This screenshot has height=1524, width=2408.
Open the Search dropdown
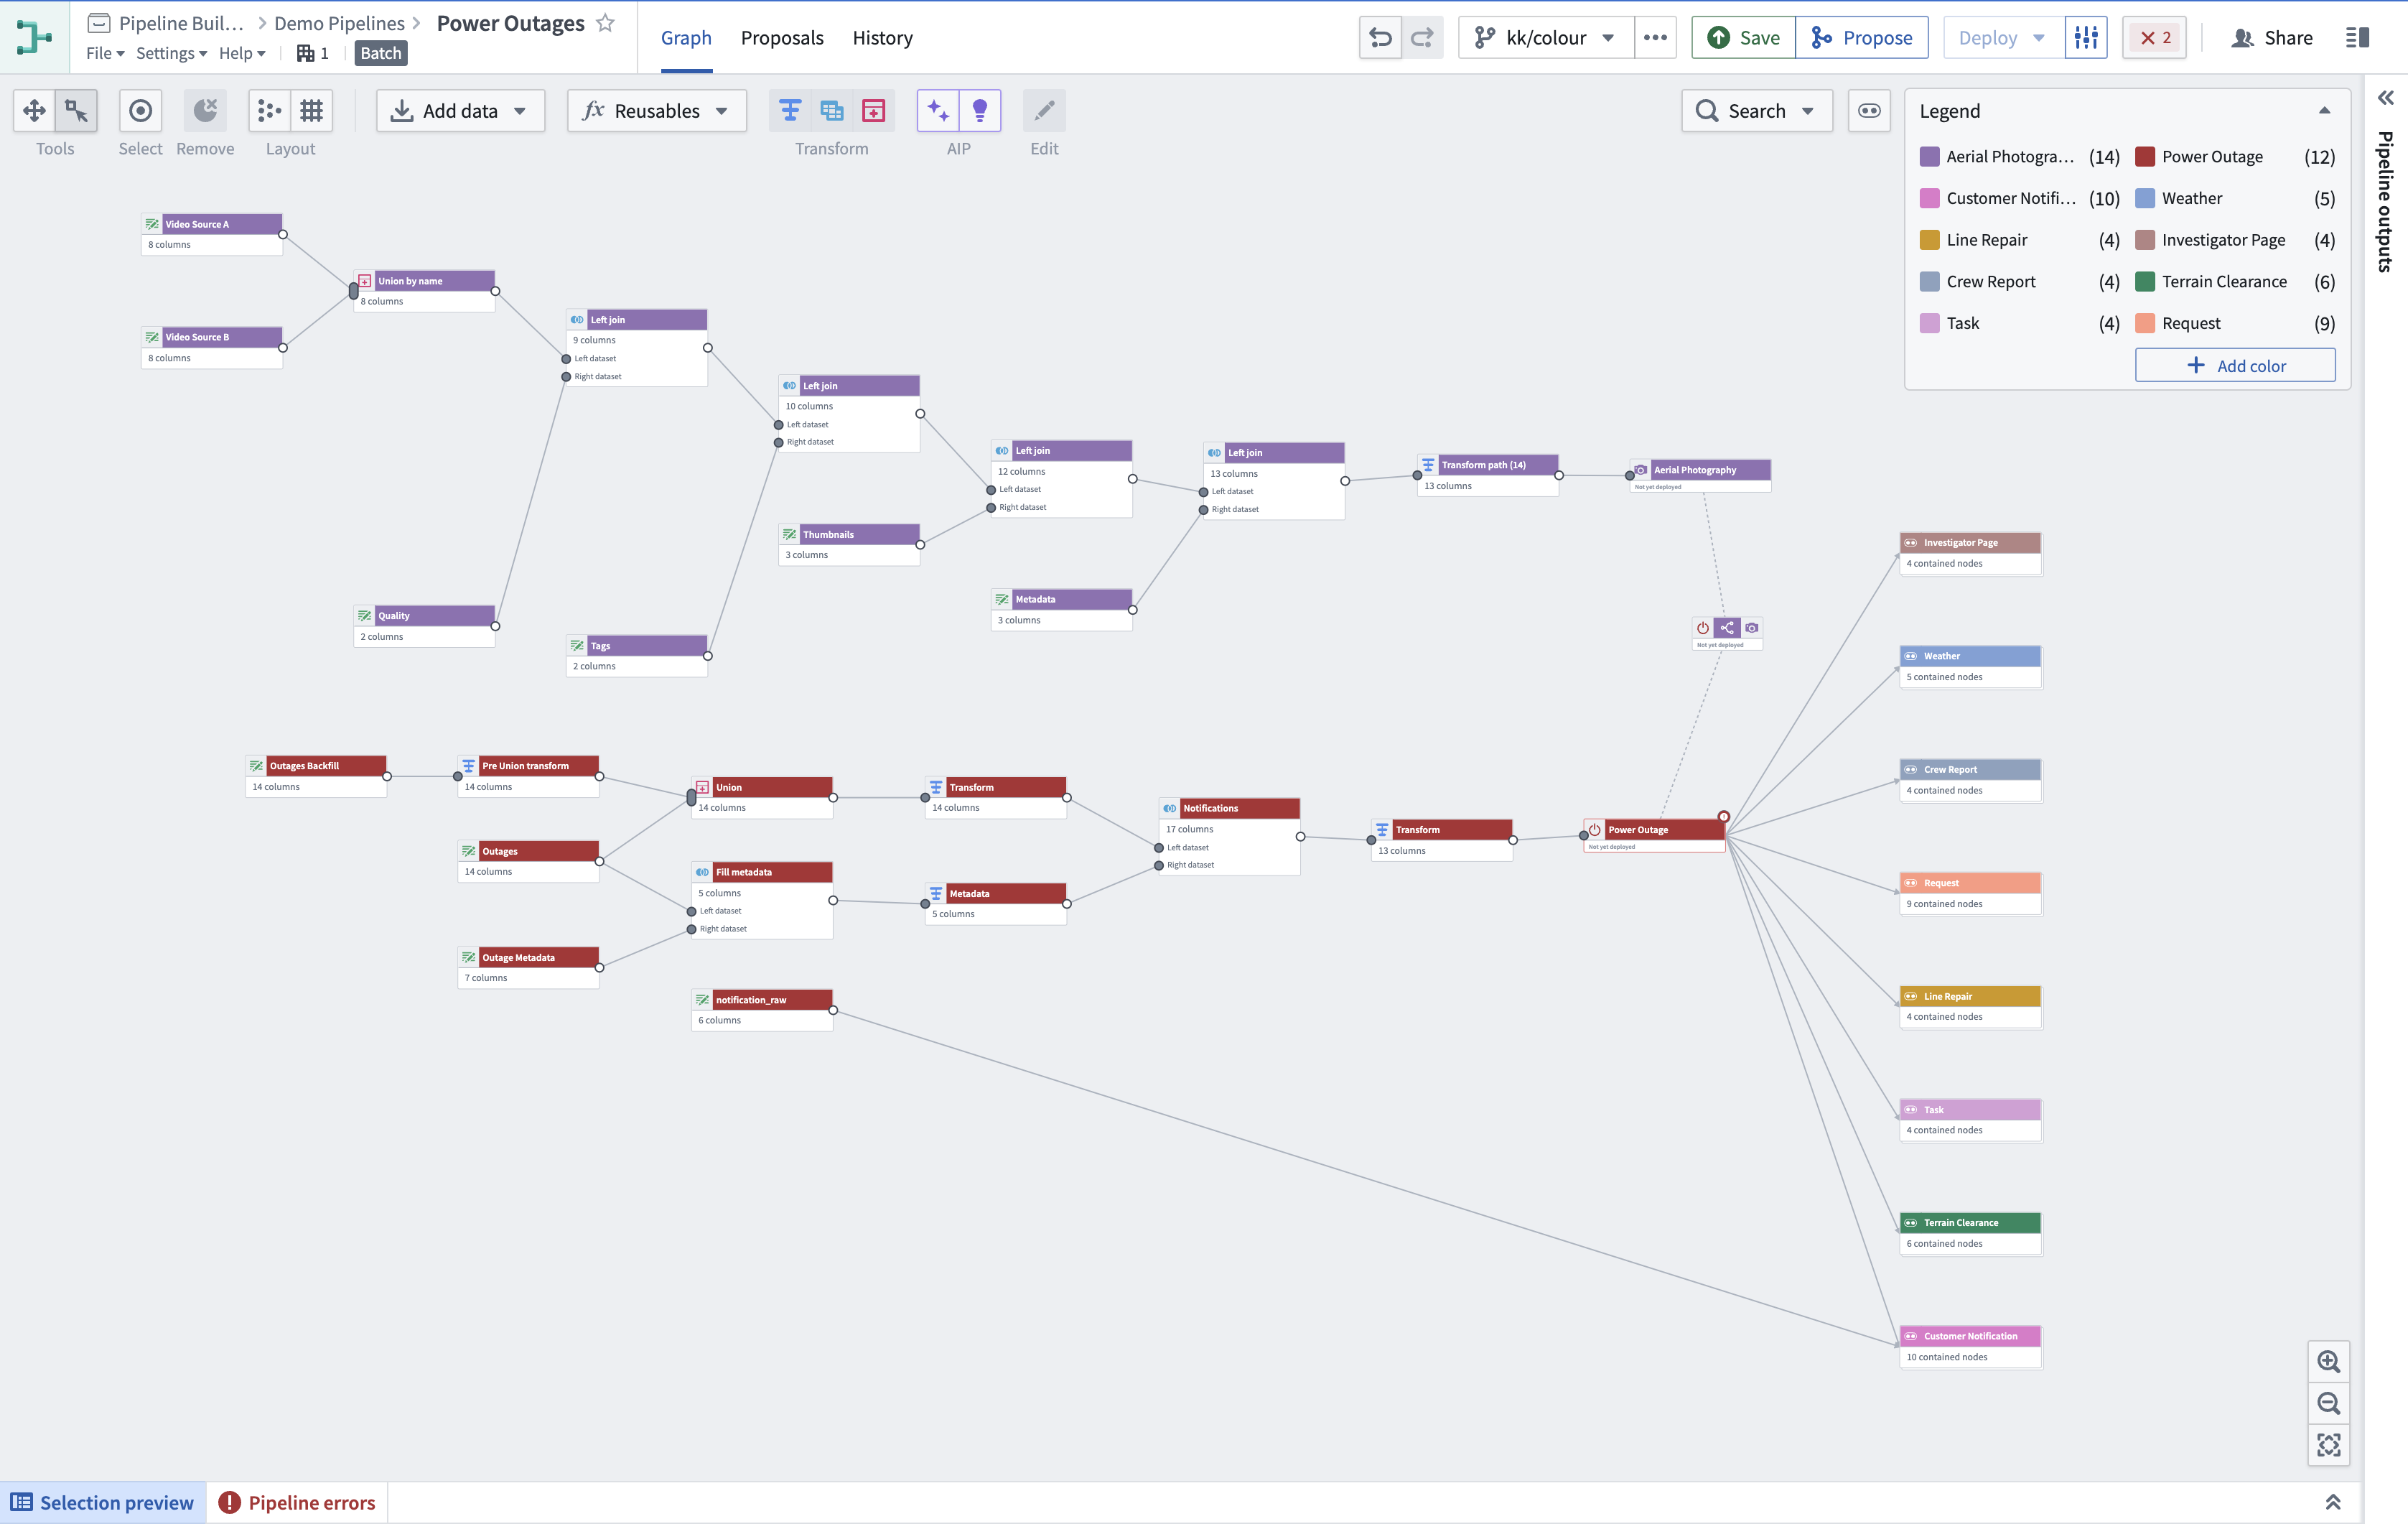point(1757,111)
